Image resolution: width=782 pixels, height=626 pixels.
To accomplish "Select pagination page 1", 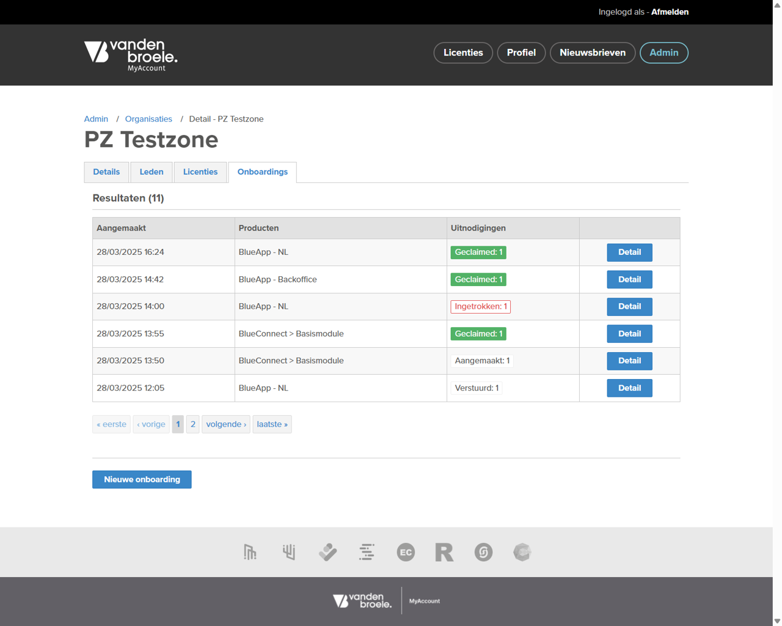I will click(178, 424).
